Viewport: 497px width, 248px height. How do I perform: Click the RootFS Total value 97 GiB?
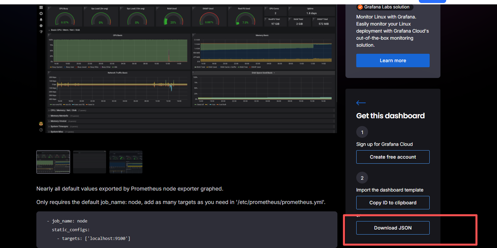tap(275, 24)
